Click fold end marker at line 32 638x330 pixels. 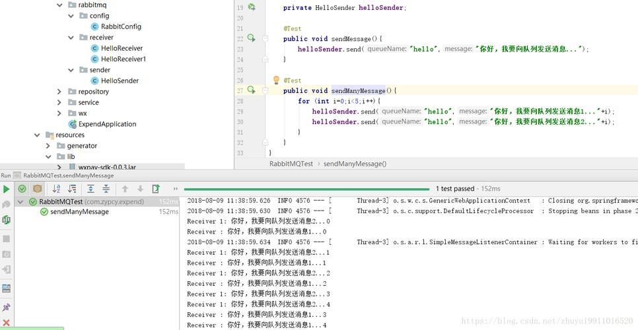[x=266, y=143]
